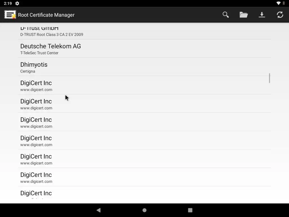This screenshot has height=217, width=289.
Task: Click the Wi-Fi status icon
Action: 278,3
